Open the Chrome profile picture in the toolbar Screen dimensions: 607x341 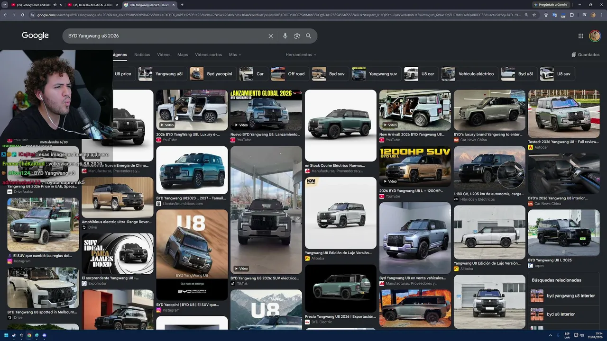[593, 15]
